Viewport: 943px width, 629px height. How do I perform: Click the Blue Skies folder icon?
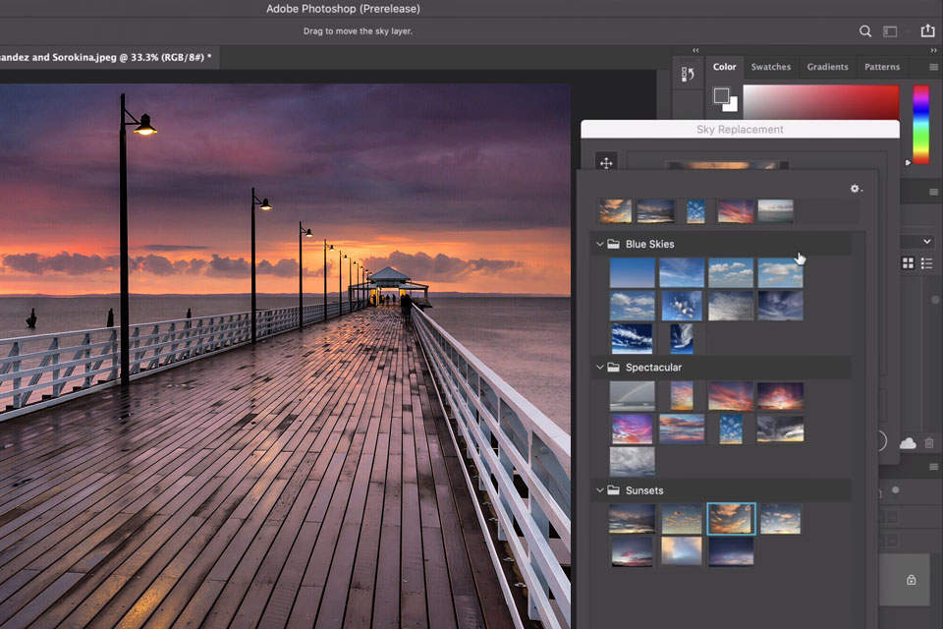tap(613, 244)
